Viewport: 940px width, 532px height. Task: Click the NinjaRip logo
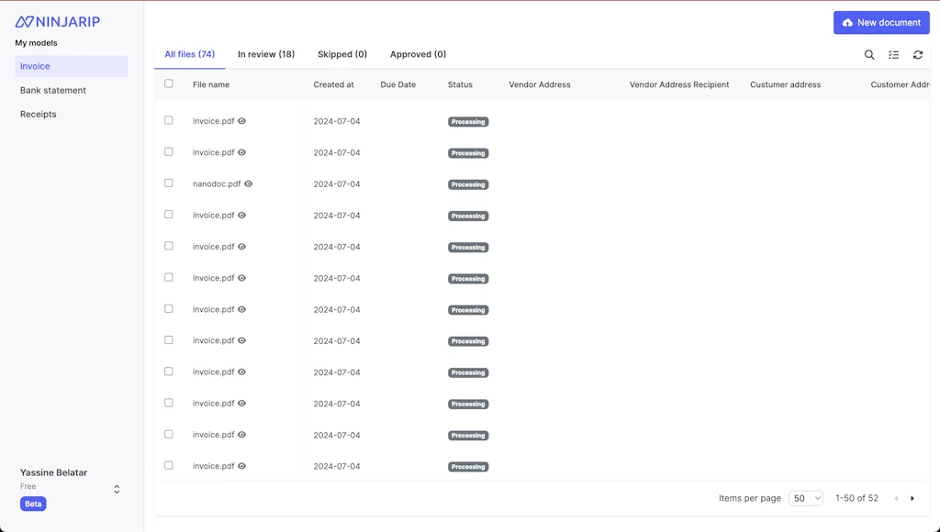[x=58, y=22]
